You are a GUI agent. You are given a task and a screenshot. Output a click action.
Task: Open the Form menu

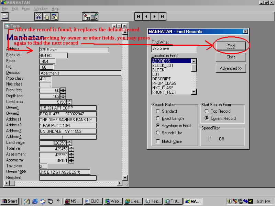(26, 9)
